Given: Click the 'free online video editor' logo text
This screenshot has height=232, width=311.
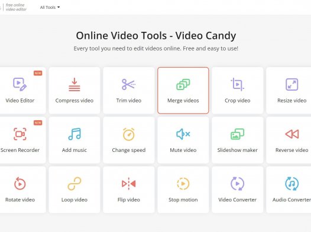Looking at the screenshot, I should 16,7.
